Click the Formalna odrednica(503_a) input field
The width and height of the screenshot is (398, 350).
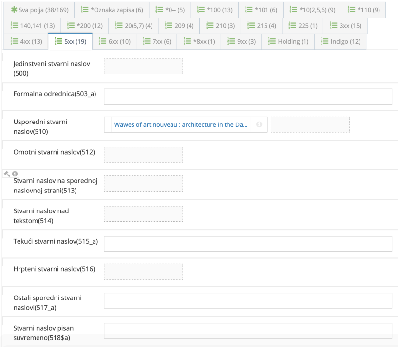tap(247, 96)
